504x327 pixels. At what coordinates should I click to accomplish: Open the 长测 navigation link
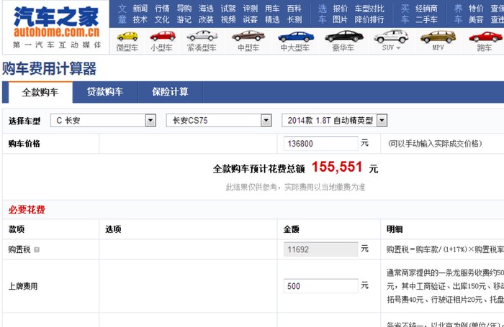(294, 19)
